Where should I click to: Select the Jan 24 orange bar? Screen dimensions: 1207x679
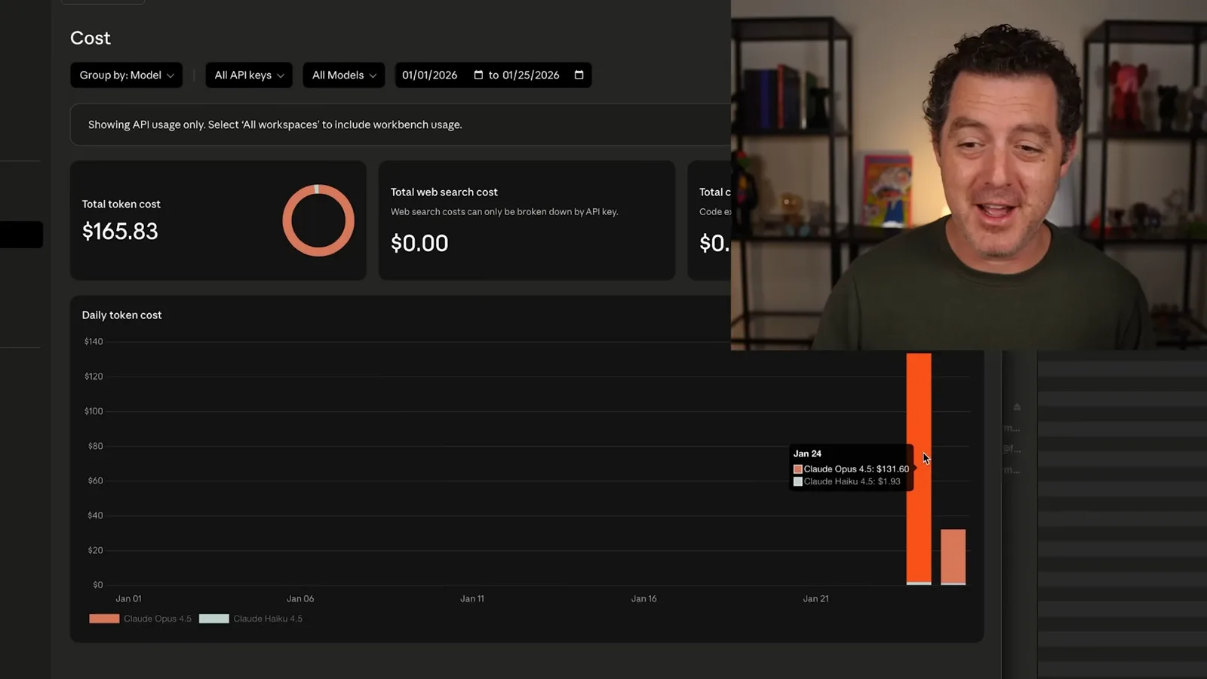pos(919,469)
